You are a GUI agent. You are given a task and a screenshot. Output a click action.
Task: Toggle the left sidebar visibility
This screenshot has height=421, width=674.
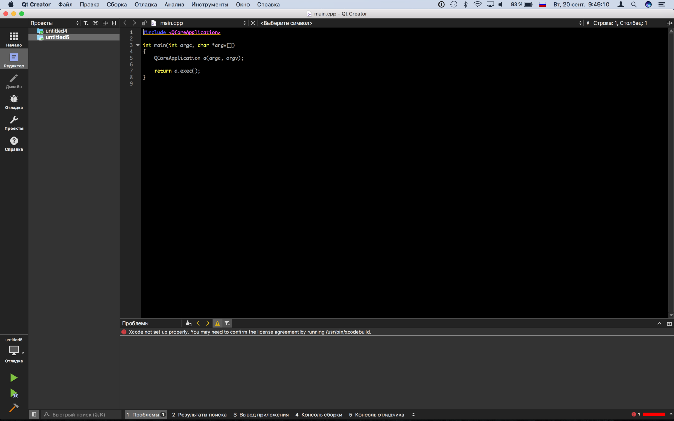pyautogui.click(x=34, y=414)
